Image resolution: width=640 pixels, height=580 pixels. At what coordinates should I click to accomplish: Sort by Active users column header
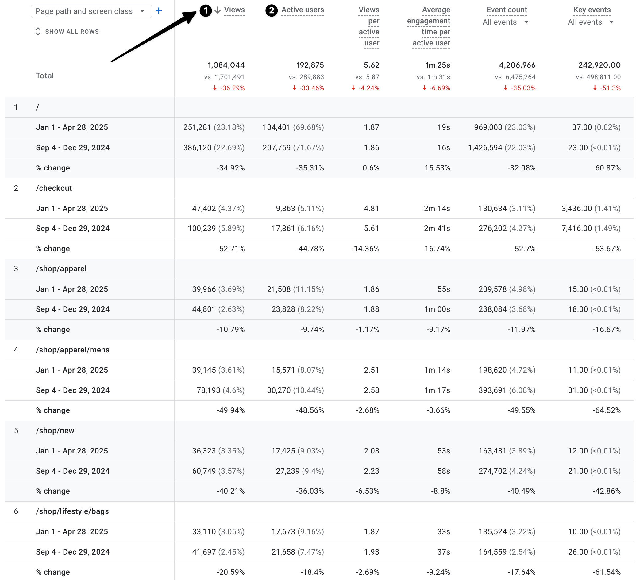click(303, 10)
